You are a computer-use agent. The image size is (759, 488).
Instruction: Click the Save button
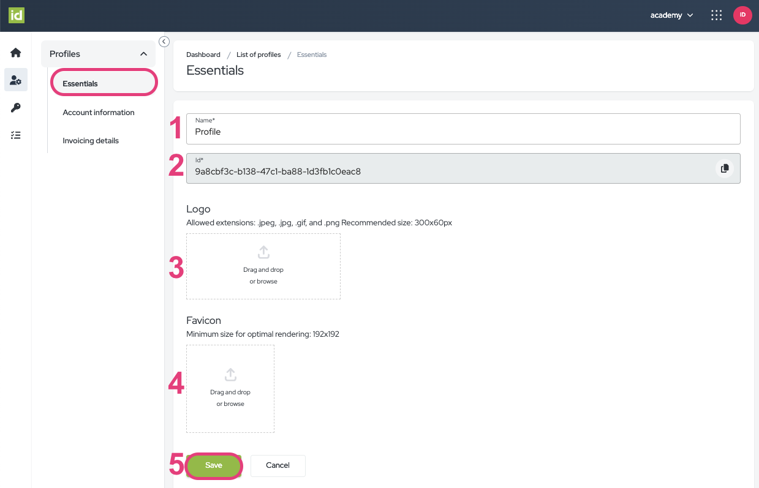pyautogui.click(x=214, y=465)
